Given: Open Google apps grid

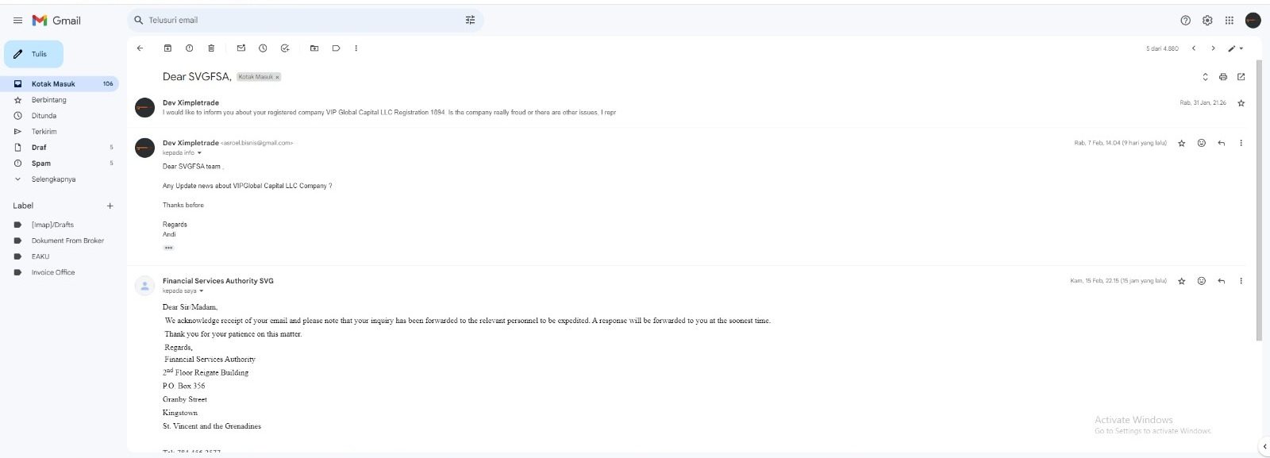Looking at the screenshot, I should click(x=1230, y=21).
